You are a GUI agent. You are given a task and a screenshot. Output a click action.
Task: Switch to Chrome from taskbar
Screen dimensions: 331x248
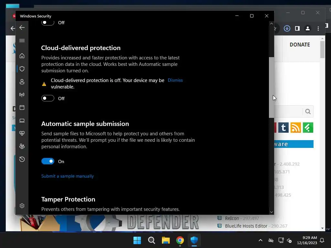point(180,240)
